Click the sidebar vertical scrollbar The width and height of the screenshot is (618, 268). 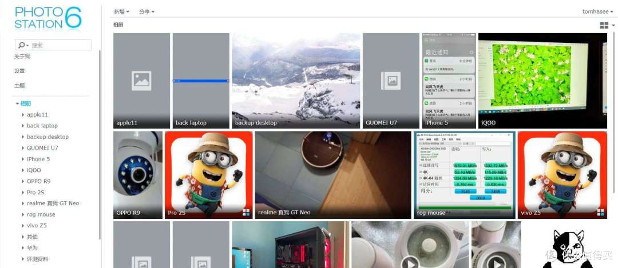pyautogui.click(x=100, y=145)
